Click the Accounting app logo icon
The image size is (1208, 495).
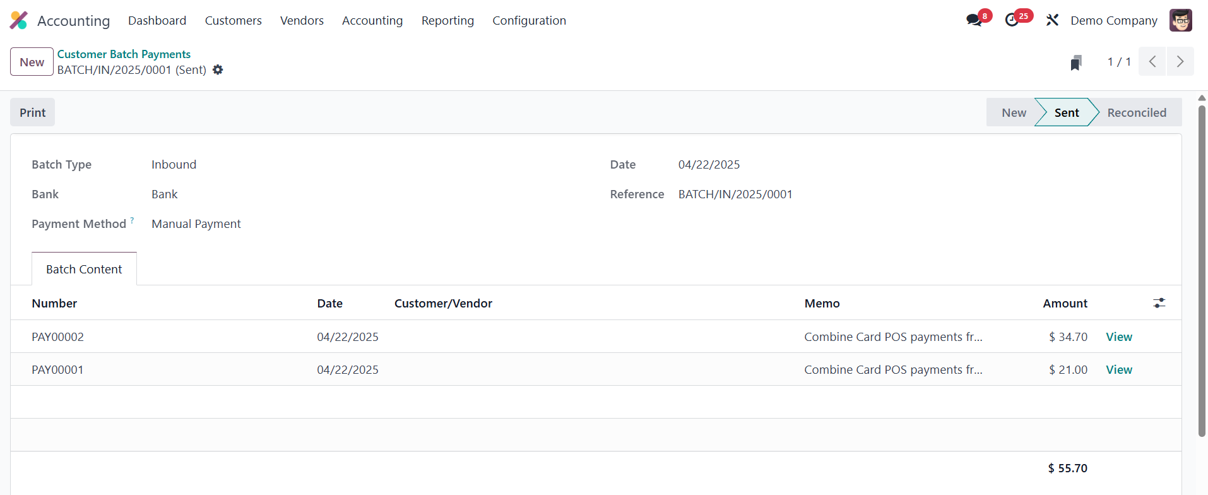(x=19, y=20)
